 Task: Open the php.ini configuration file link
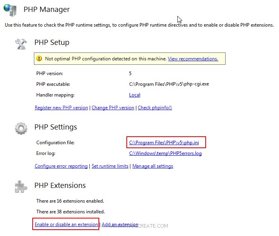click(164, 143)
